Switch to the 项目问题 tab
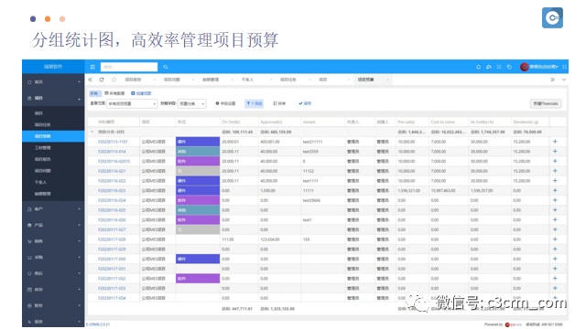This screenshot has height=329, width=586. 172,80
